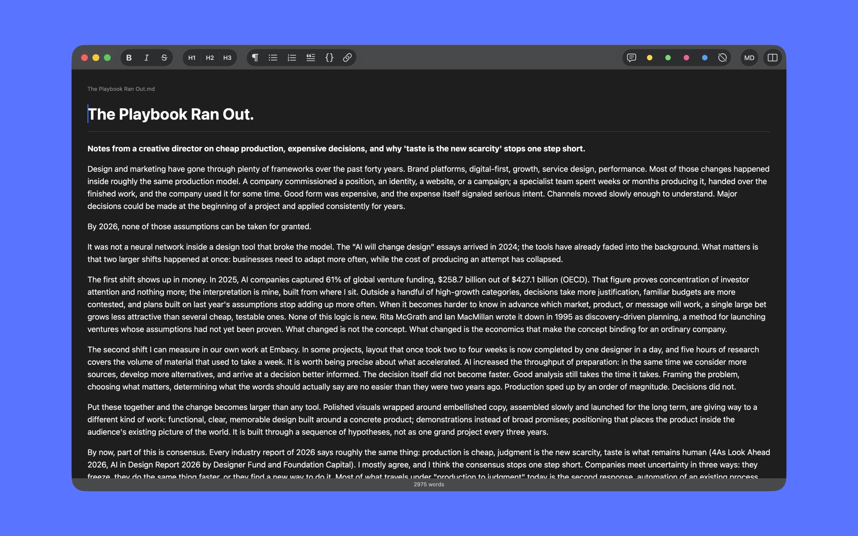
Task: Set Heading 1 style
Action: pos(192,57)
